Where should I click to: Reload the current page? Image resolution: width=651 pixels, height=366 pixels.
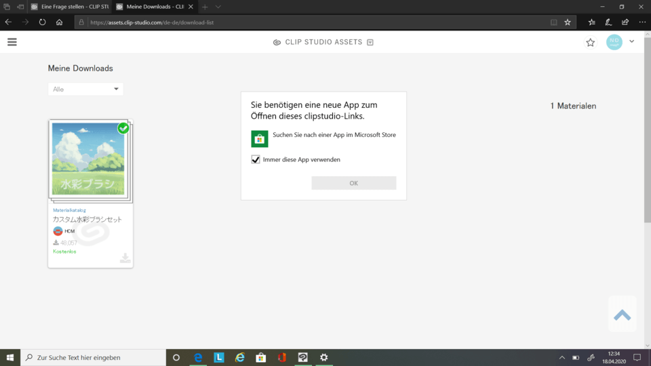coord(42,22)
